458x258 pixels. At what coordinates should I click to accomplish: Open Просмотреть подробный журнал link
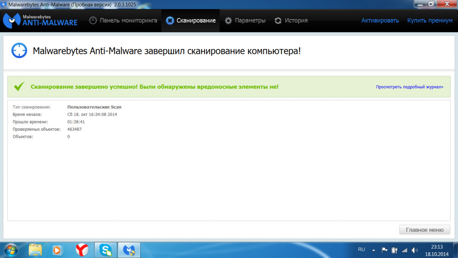(410, 87)
